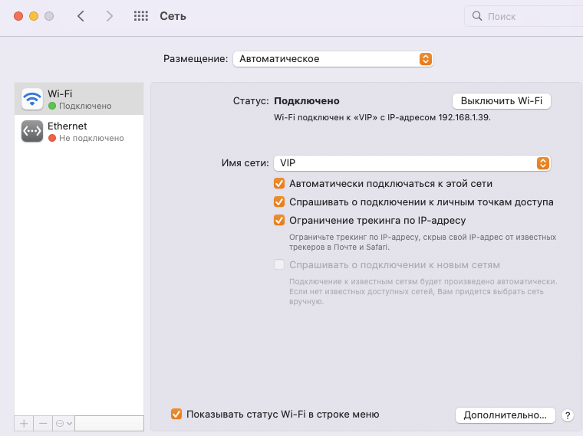Image resolution: width=583 pixels, height=436 pixels.
Task: Toggle "Спрашивать о подключении к личным точкам доступа"
Action: pos(279,202)
